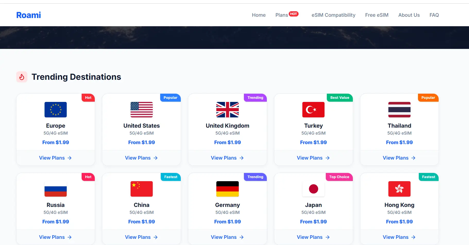The width and height of the screenshot is (469, 245).
Task: Click the Thailand flag icon
Action: tap(399, 110)
